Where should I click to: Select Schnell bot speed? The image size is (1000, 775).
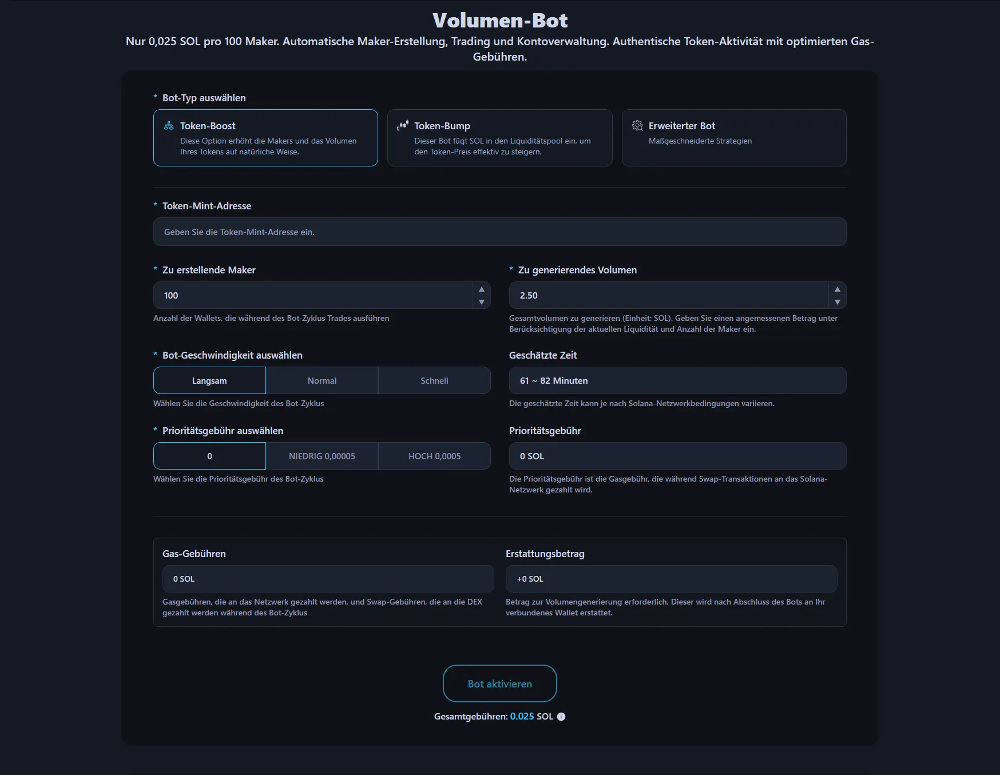pyautogui.click(x=434, y=381)
